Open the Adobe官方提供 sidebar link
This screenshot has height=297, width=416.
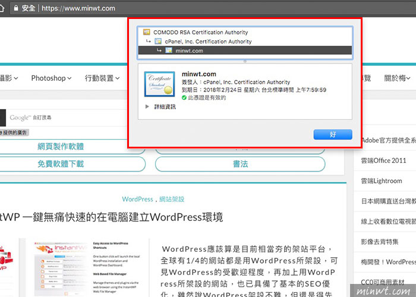click(389, 140)
